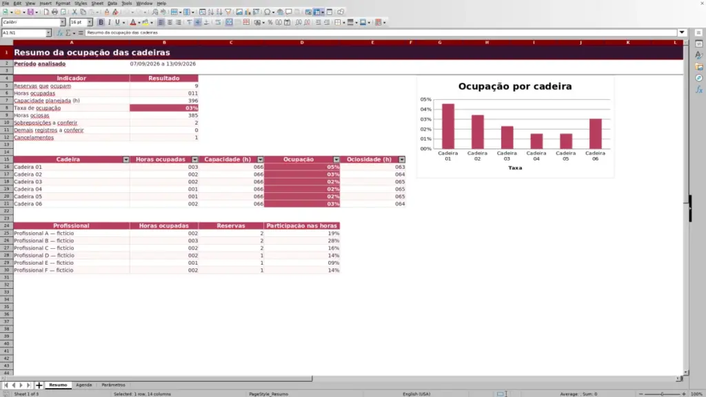Open the Reservas que ocupam link
This screenshot has width=706, height=397.
pos(42,86)
